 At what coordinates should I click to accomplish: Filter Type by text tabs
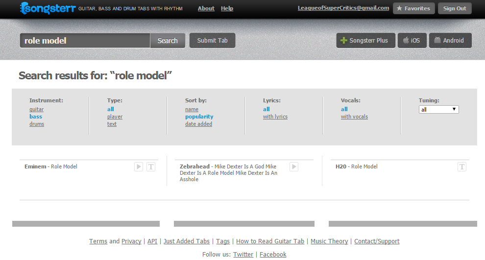[112, 124]
